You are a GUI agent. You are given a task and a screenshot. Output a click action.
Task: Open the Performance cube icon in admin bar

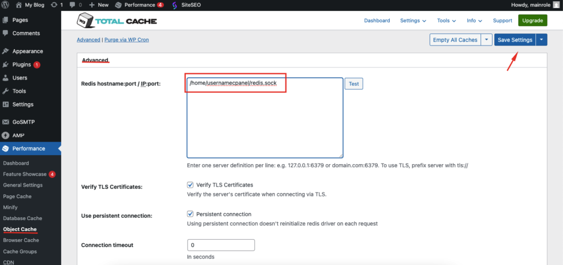(x=119, y=5)
